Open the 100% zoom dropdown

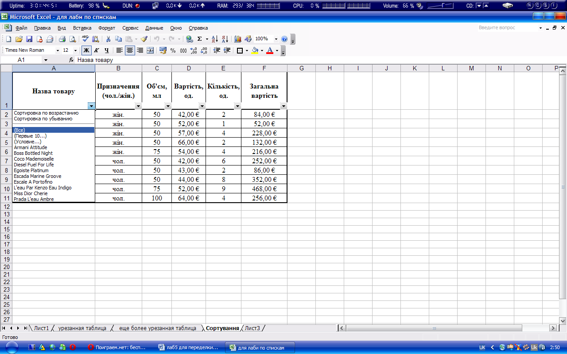(276, 39)
